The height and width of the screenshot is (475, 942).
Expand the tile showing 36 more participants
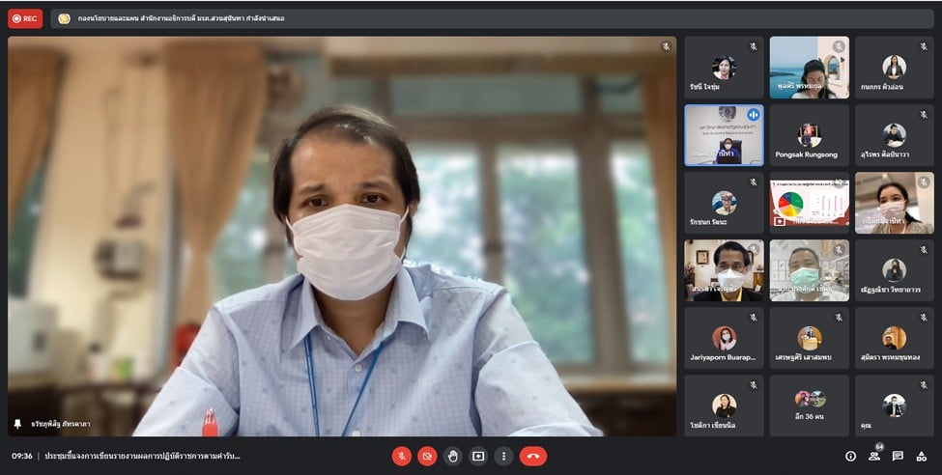click(809, 405)
